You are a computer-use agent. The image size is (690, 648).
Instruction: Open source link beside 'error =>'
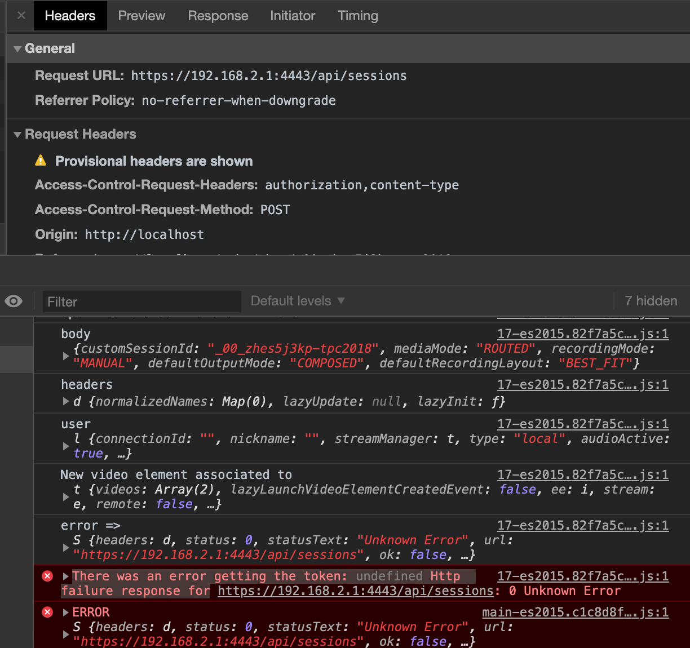583,526
